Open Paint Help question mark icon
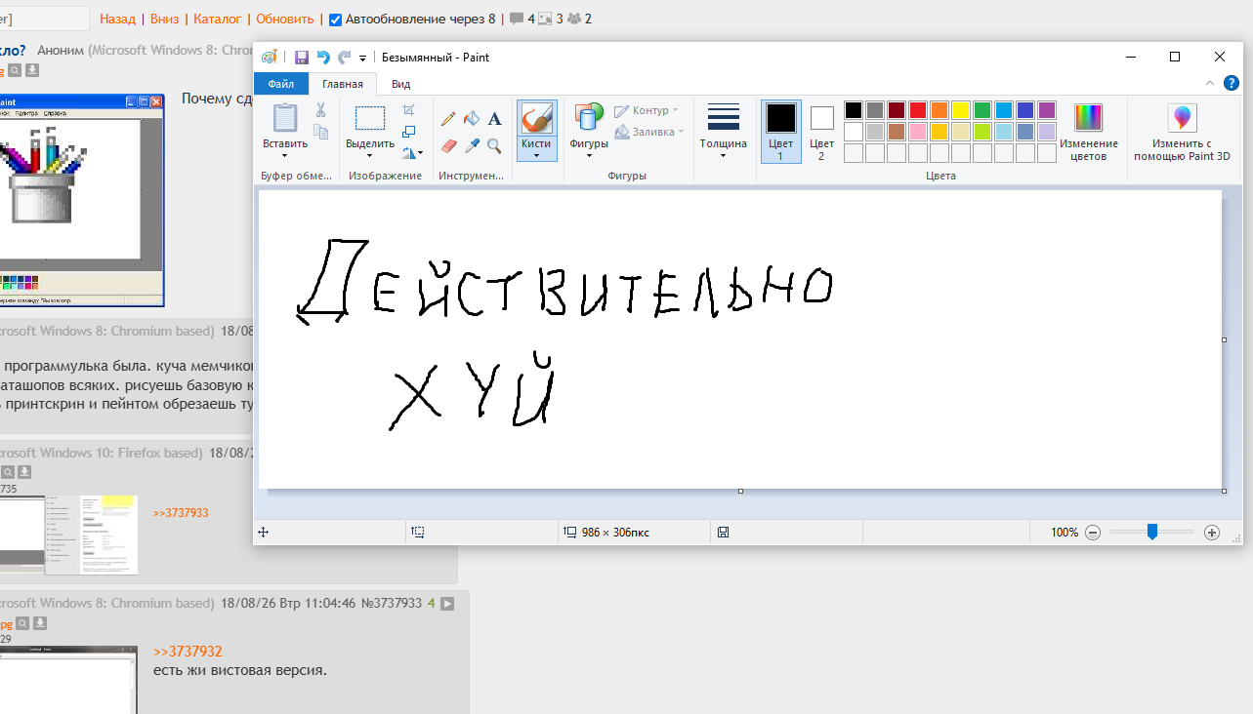The height and width of the screenshot is (714, 1253). [x=1231, y=84]
